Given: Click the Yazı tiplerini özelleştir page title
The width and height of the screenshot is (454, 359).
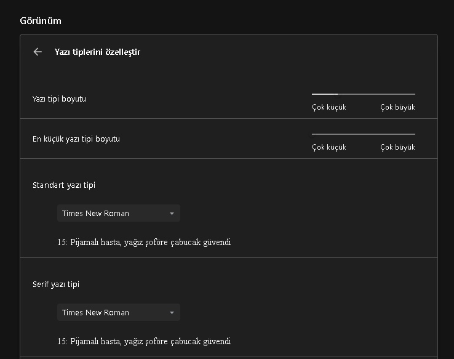Looking at the screenshot, I should [97, 52].
